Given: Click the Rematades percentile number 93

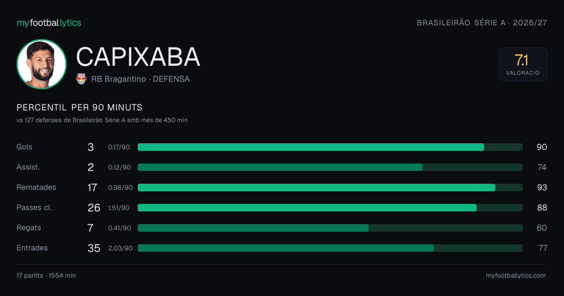Looking at the screenshot, I should 542,187.
